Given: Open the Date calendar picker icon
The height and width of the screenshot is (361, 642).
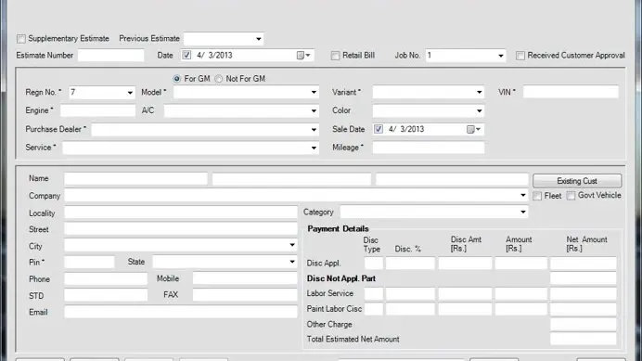Looking at the screenshot, I should point(303,56).
